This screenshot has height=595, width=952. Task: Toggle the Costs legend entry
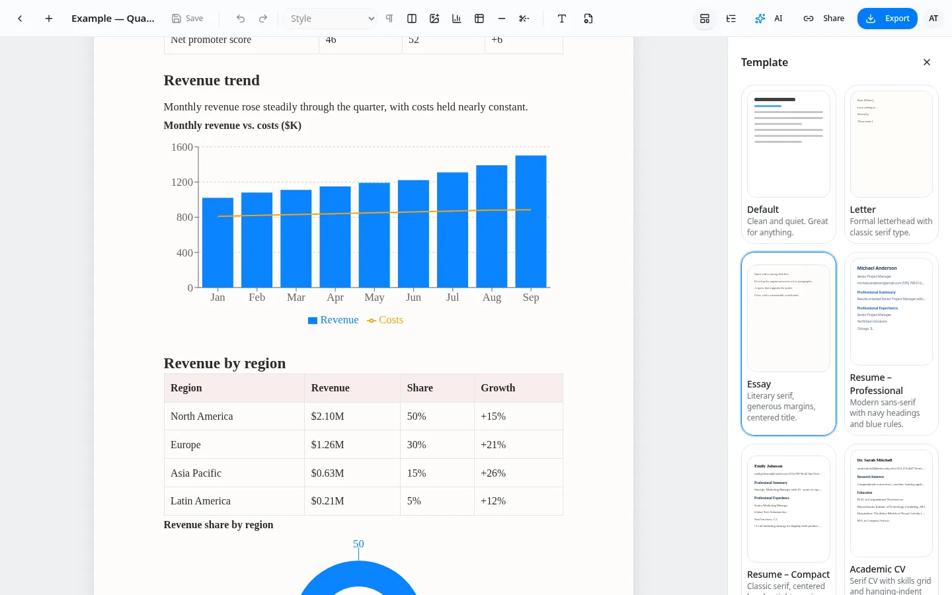[x=385, y=320]
